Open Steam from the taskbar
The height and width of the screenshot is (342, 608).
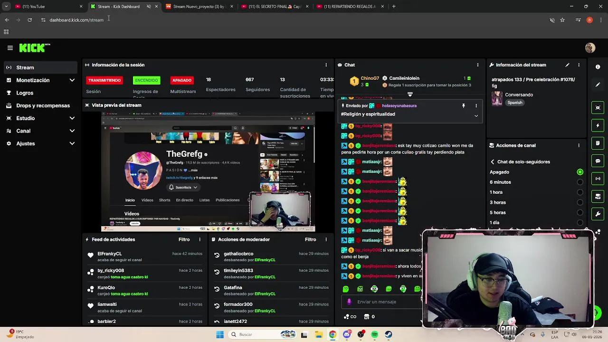(x=389, y=334)
